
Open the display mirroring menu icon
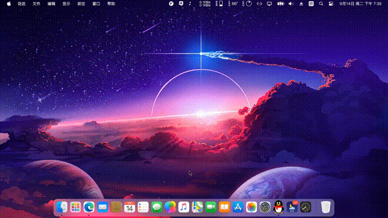coord(269,4)
